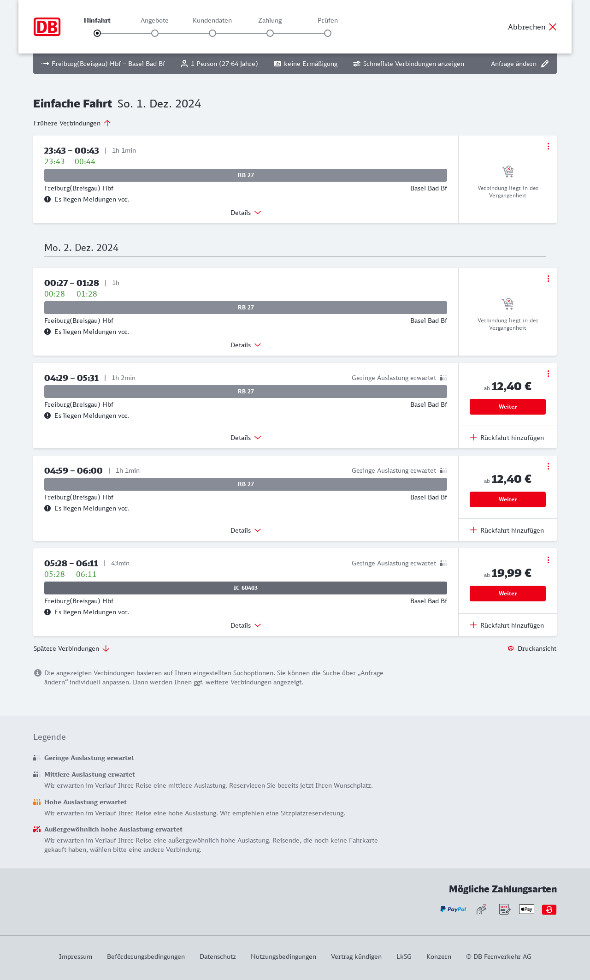Open three-dot menu for 04:29 connection
The height and width of the screenshot is (980, 590).
pos(548,374)
